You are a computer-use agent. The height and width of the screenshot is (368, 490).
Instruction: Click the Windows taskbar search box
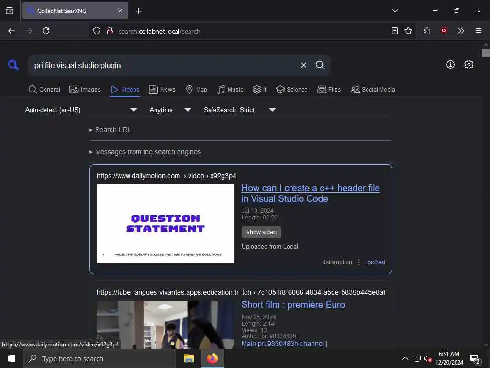tap(100, 358)
